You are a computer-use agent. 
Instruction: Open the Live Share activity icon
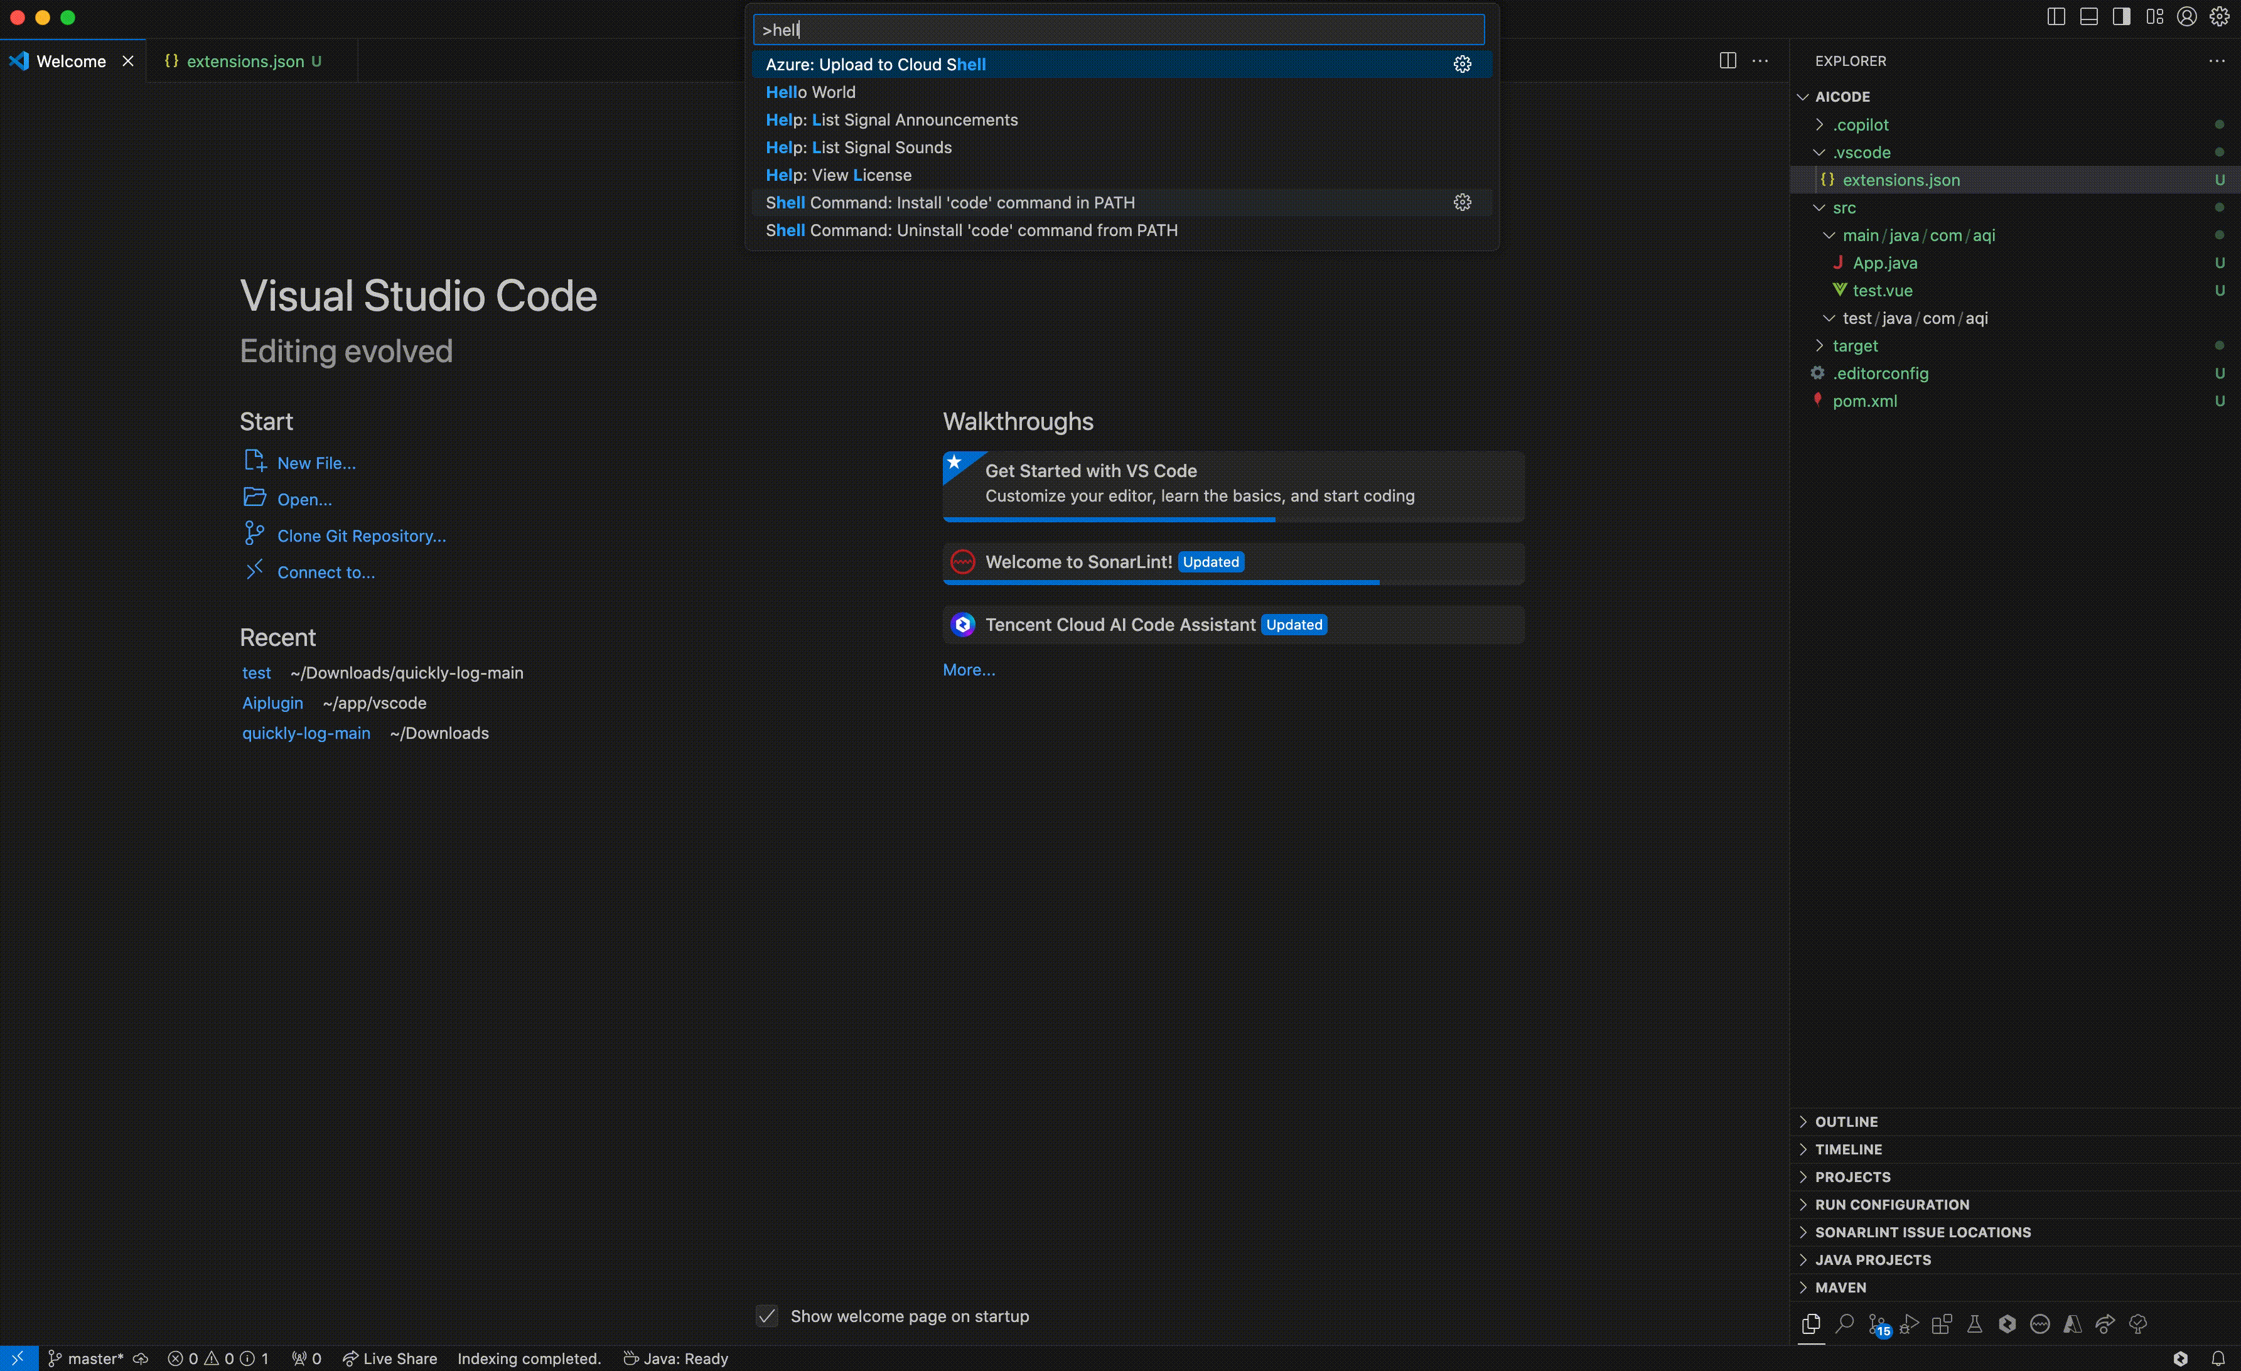click(x=2105, y=1324)
